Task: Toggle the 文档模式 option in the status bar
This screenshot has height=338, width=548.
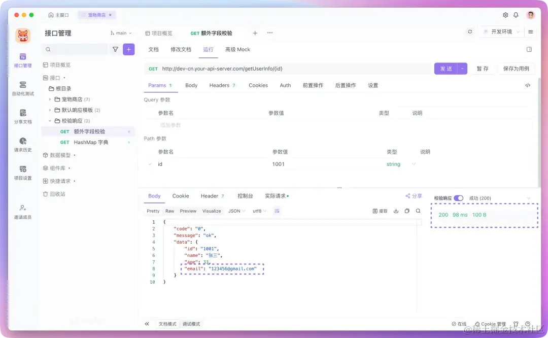Action: click(x=168, y=323)
